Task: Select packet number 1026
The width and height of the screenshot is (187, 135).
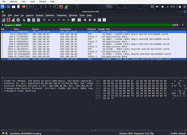Action: click(94, 52)
